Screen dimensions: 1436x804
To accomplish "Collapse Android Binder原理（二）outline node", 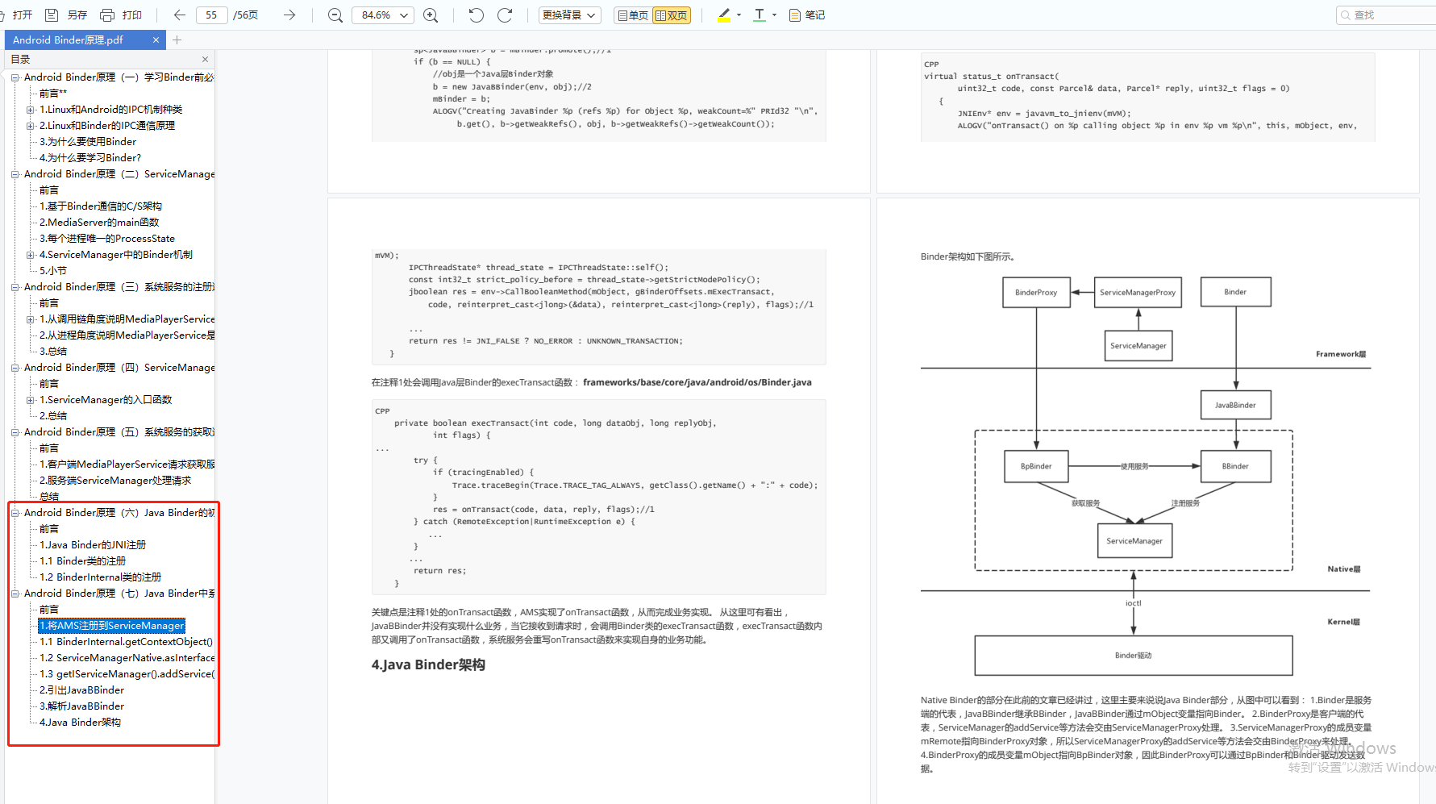I will 15,174.
